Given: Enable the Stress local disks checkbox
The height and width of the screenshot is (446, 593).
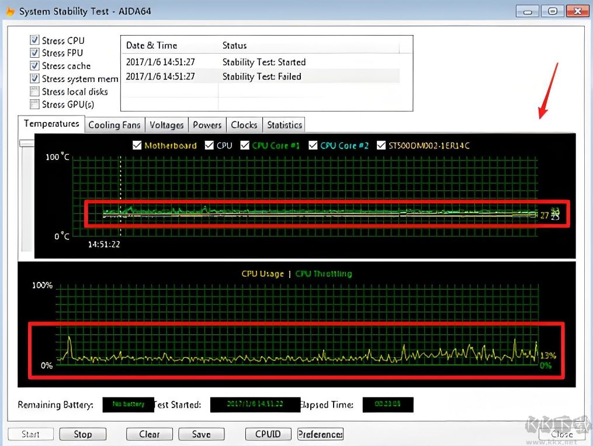Looking at the screenshot, I should click(34, 92).
